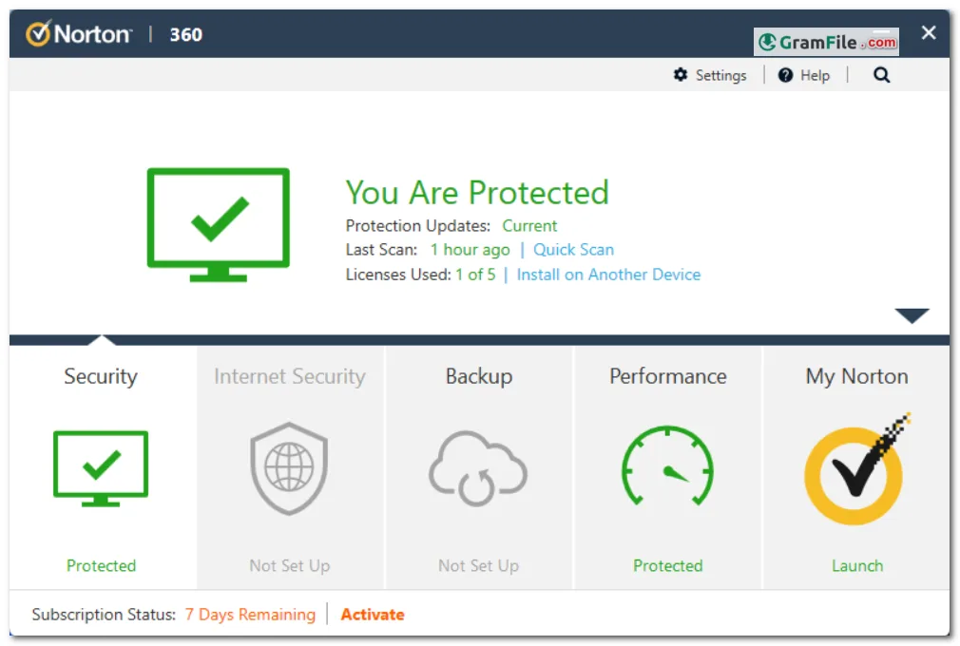This screenshot has width=960, height=646.
Task: Click the My Norton yellow checkmark icon
Action: [855, 470]
